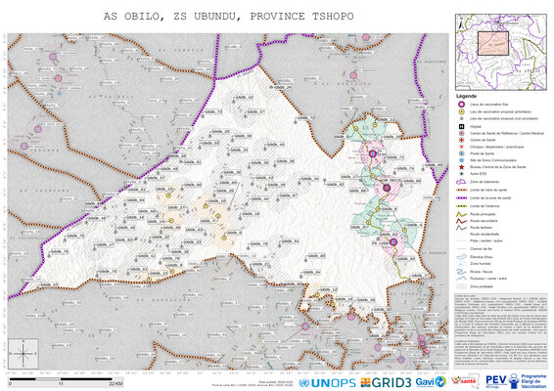This screenshot has height=391, width=554.
Task: Click the Gavi logo
Action: click(431, 382)
